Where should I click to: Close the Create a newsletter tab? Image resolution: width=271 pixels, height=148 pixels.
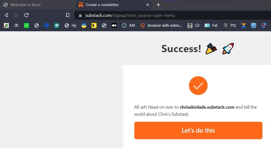point(147,5)
